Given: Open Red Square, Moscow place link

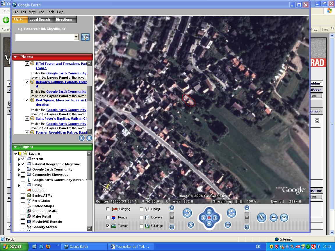Looking at the screenshot, I should click(x=61, y=103).
